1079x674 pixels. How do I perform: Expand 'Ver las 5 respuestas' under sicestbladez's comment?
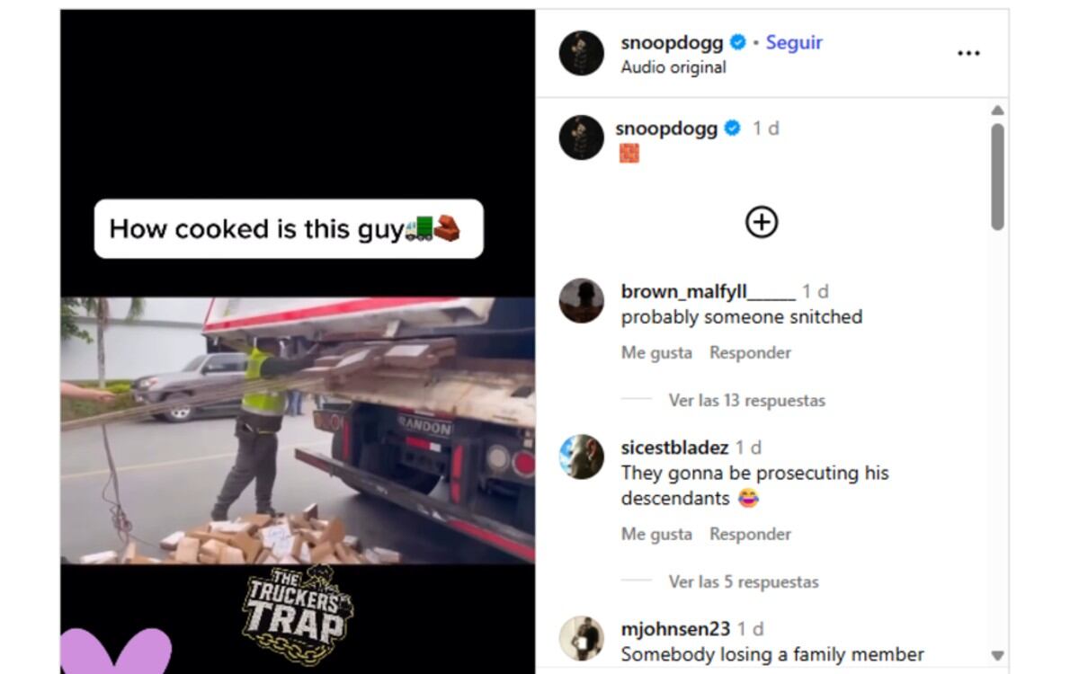742,581
